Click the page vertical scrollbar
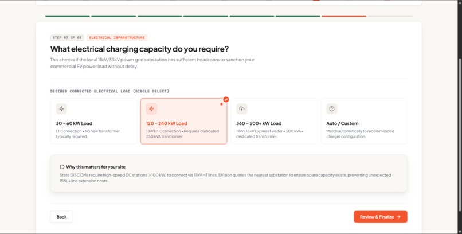Image resolution: width=462 pixels, height=234 pixels. tap(460, 134)
